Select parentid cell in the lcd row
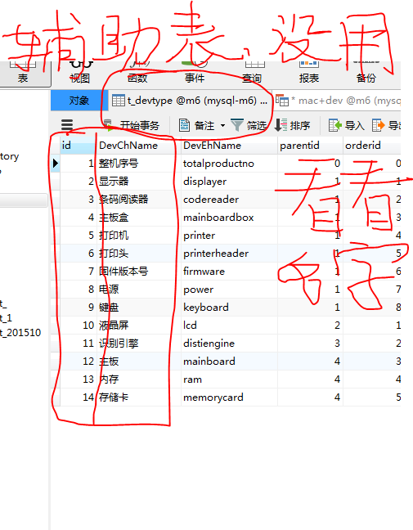The image size is (413, 530). 310,326
